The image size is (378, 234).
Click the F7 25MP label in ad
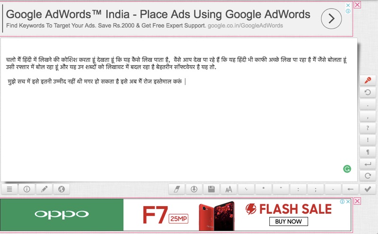click(x=165, y=215)
